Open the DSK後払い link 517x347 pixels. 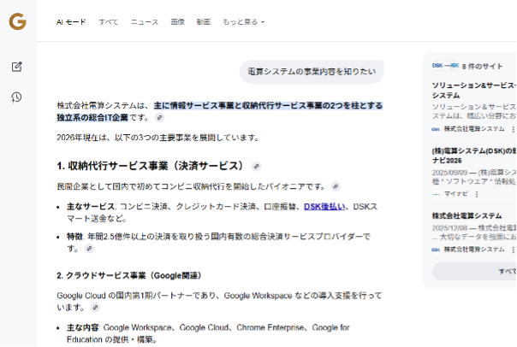click(324, 207)
